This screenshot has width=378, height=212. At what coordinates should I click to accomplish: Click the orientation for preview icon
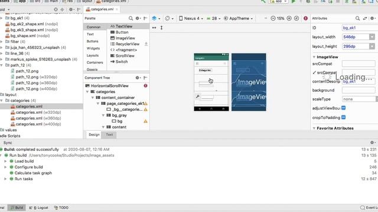pyautogui.click(x=169, y=18)
